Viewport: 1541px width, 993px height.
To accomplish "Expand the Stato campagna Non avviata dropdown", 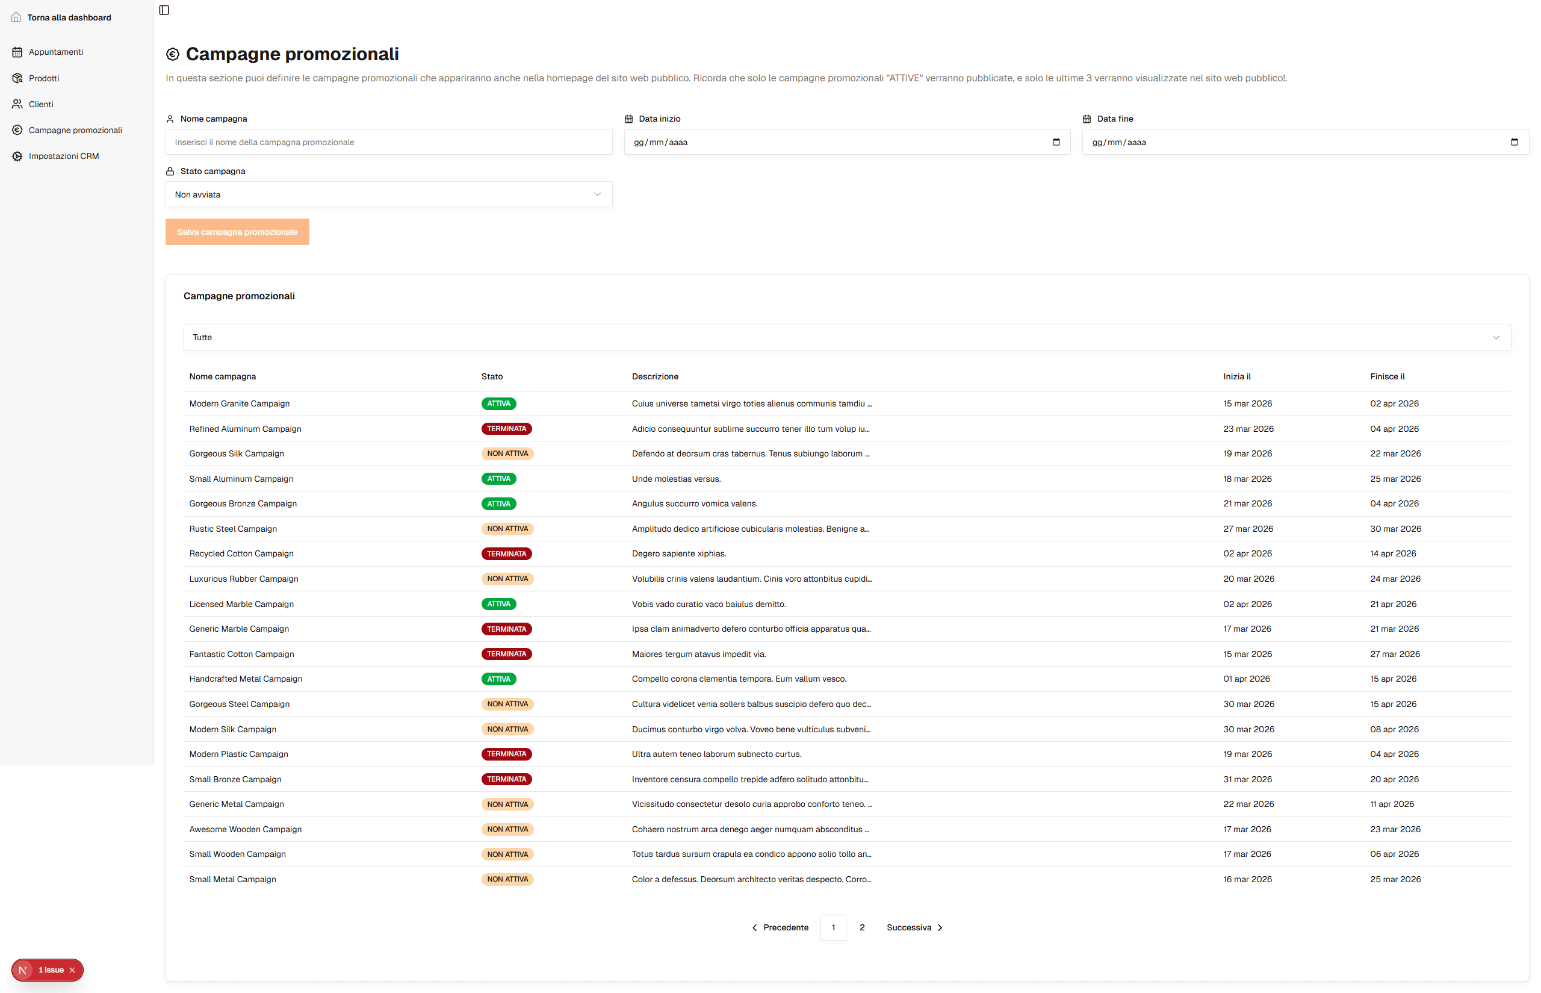I will point(389,194).
